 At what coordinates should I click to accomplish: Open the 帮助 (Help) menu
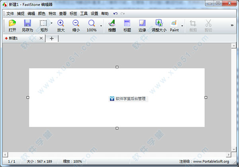pyautogui.click(x=105, y=14)
